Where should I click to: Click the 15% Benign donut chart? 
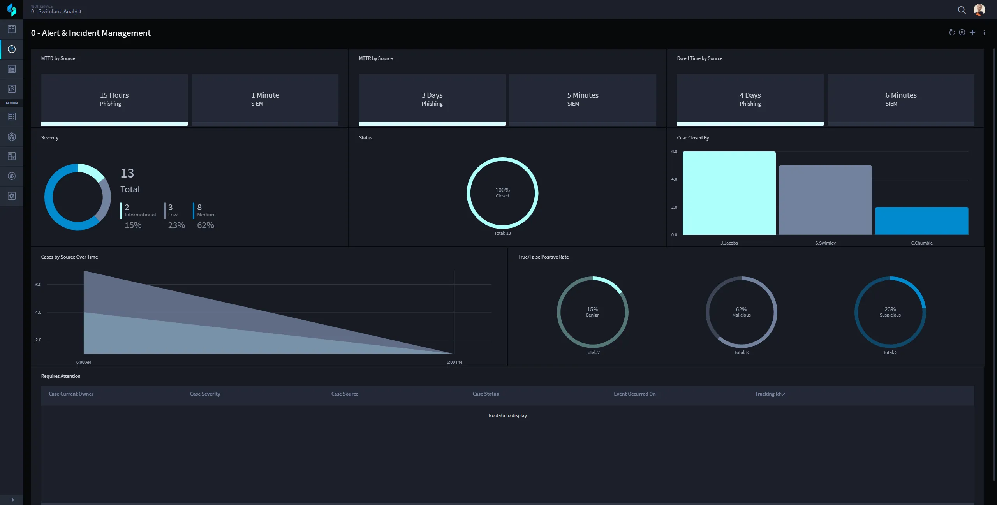[x=592, y=312]
